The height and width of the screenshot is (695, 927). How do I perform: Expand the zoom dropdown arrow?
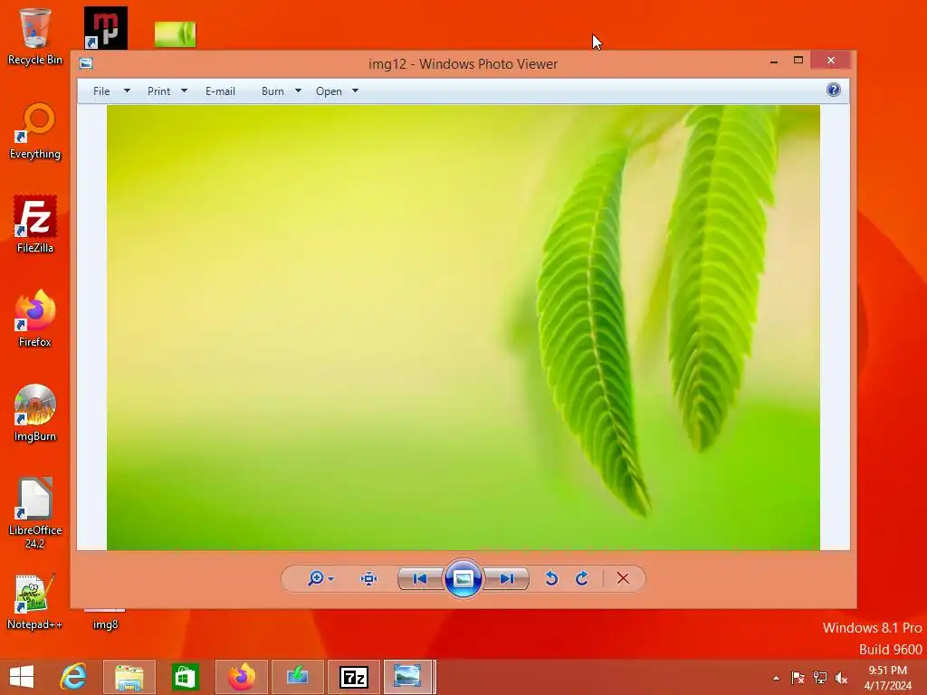[x=331, y=578]
